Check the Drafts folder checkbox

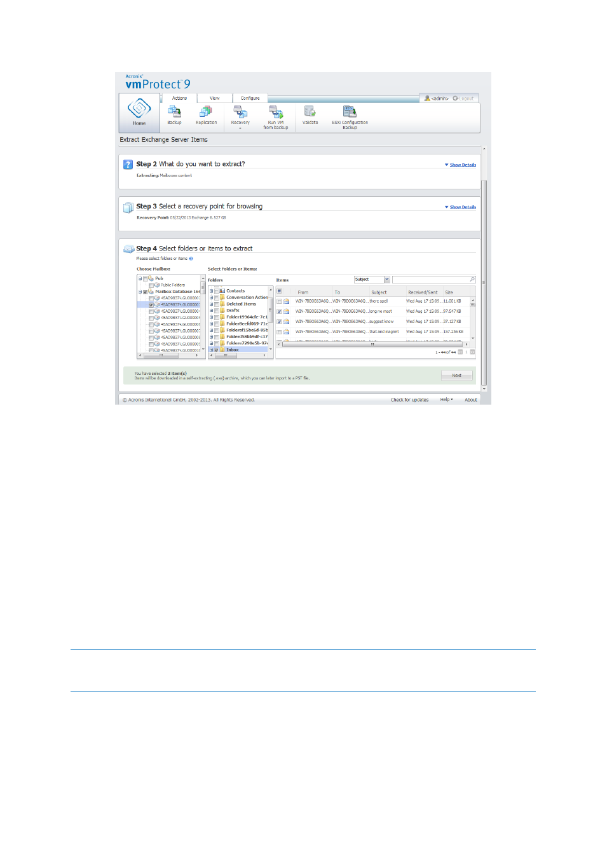[x=216, y=311]
